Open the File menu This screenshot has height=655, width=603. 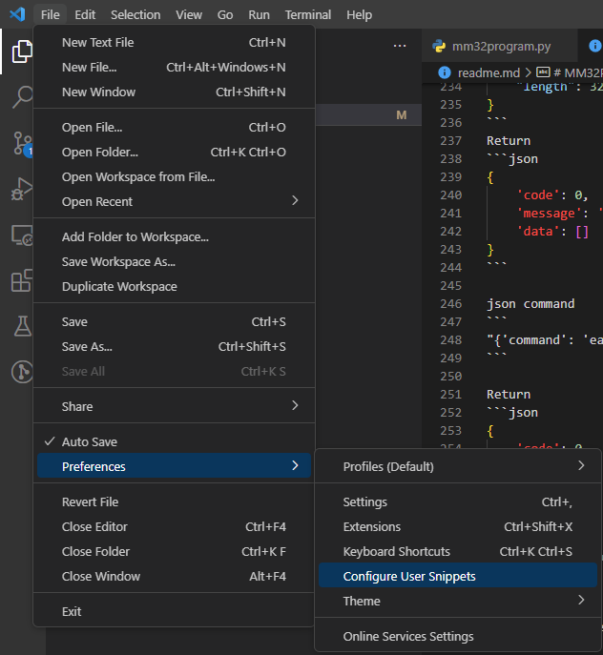coord(51,14)
